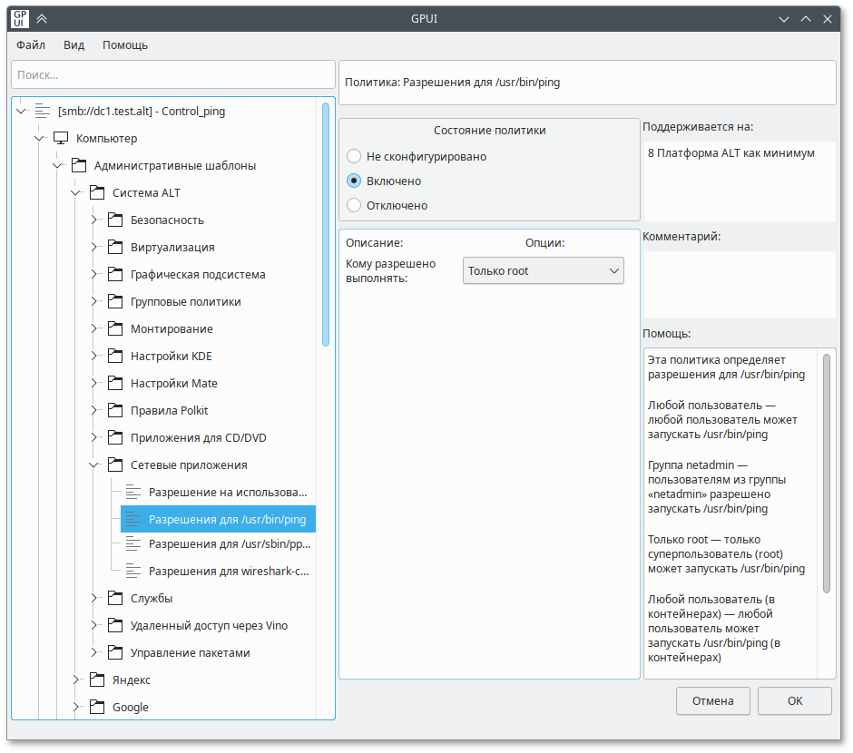The width and height of the screenshot is (853, 753).
Task: Click the Отмена button
Action: pos(712,701)
